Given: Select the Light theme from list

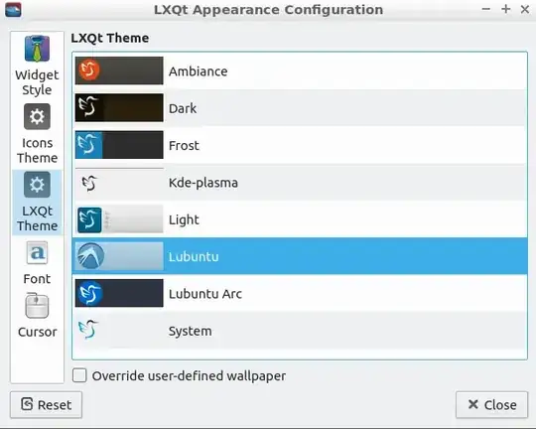Looking at the screenshot, I should click(x=300, y=219).
